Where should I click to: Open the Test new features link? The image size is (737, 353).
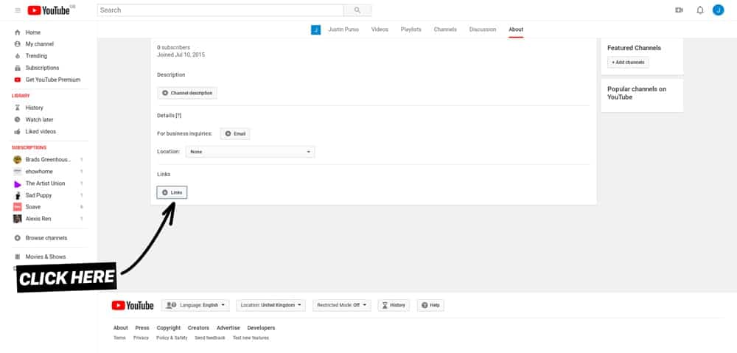(x=251, y=338)
